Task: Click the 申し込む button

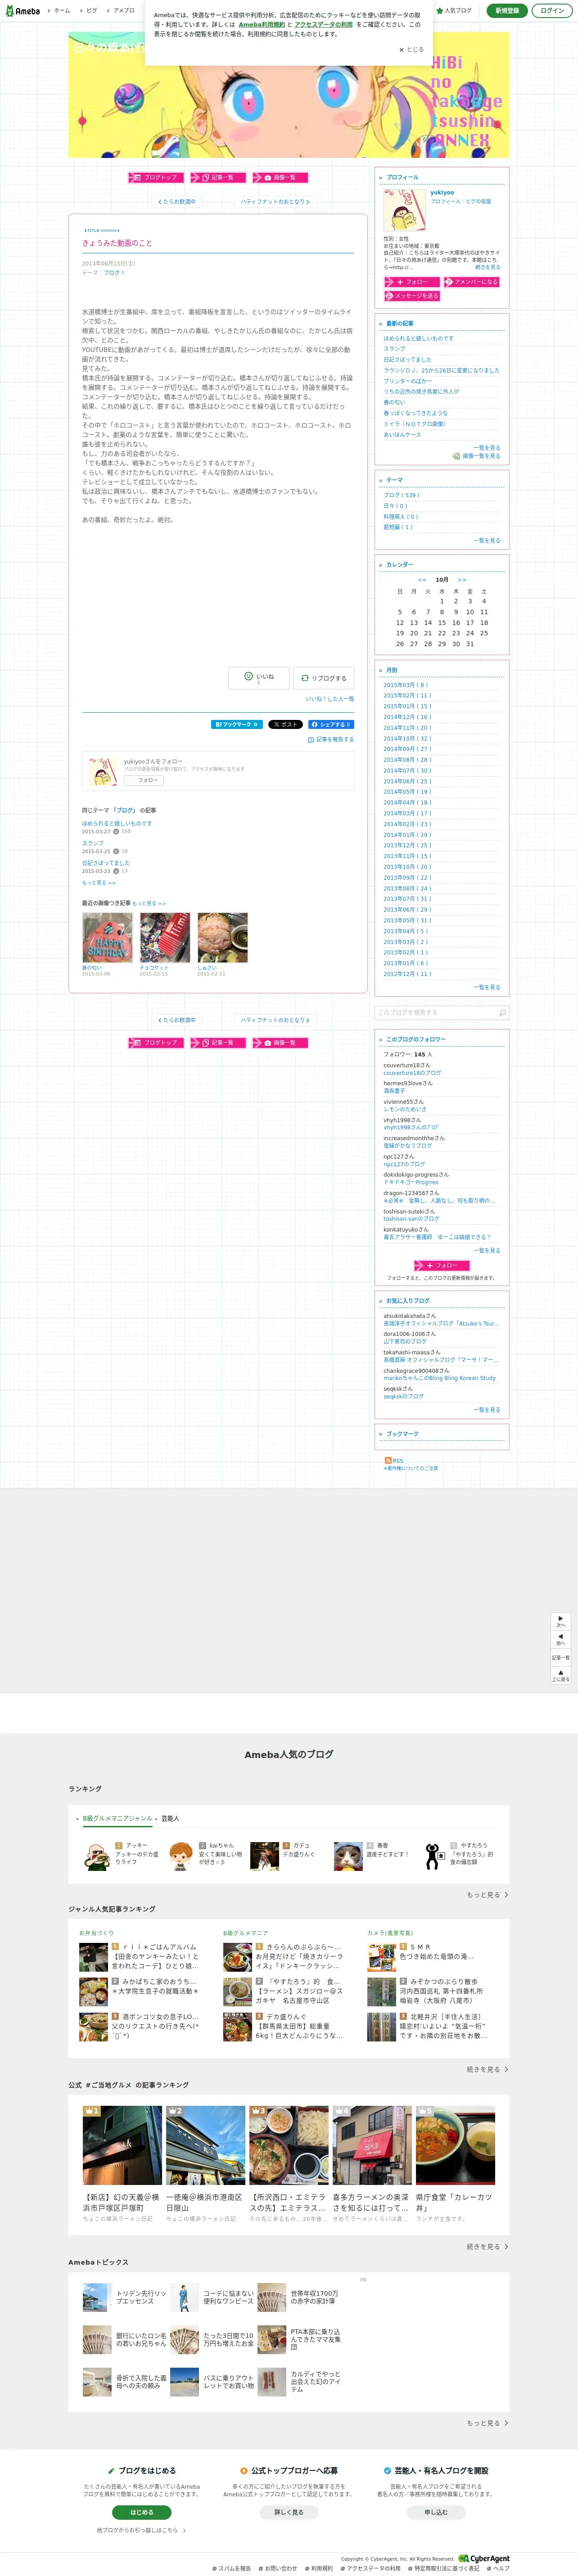Action: tap(436, 2512)
